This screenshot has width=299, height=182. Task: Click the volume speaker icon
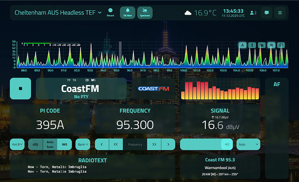pos(227,144)
